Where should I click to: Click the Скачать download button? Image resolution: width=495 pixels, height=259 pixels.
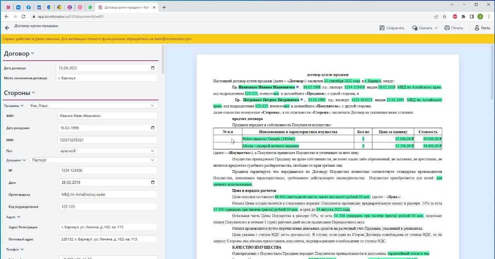pos(422,28)
